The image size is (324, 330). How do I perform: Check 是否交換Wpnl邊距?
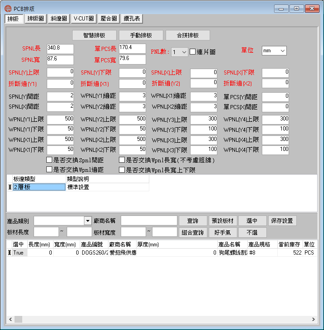click(49, 170)
